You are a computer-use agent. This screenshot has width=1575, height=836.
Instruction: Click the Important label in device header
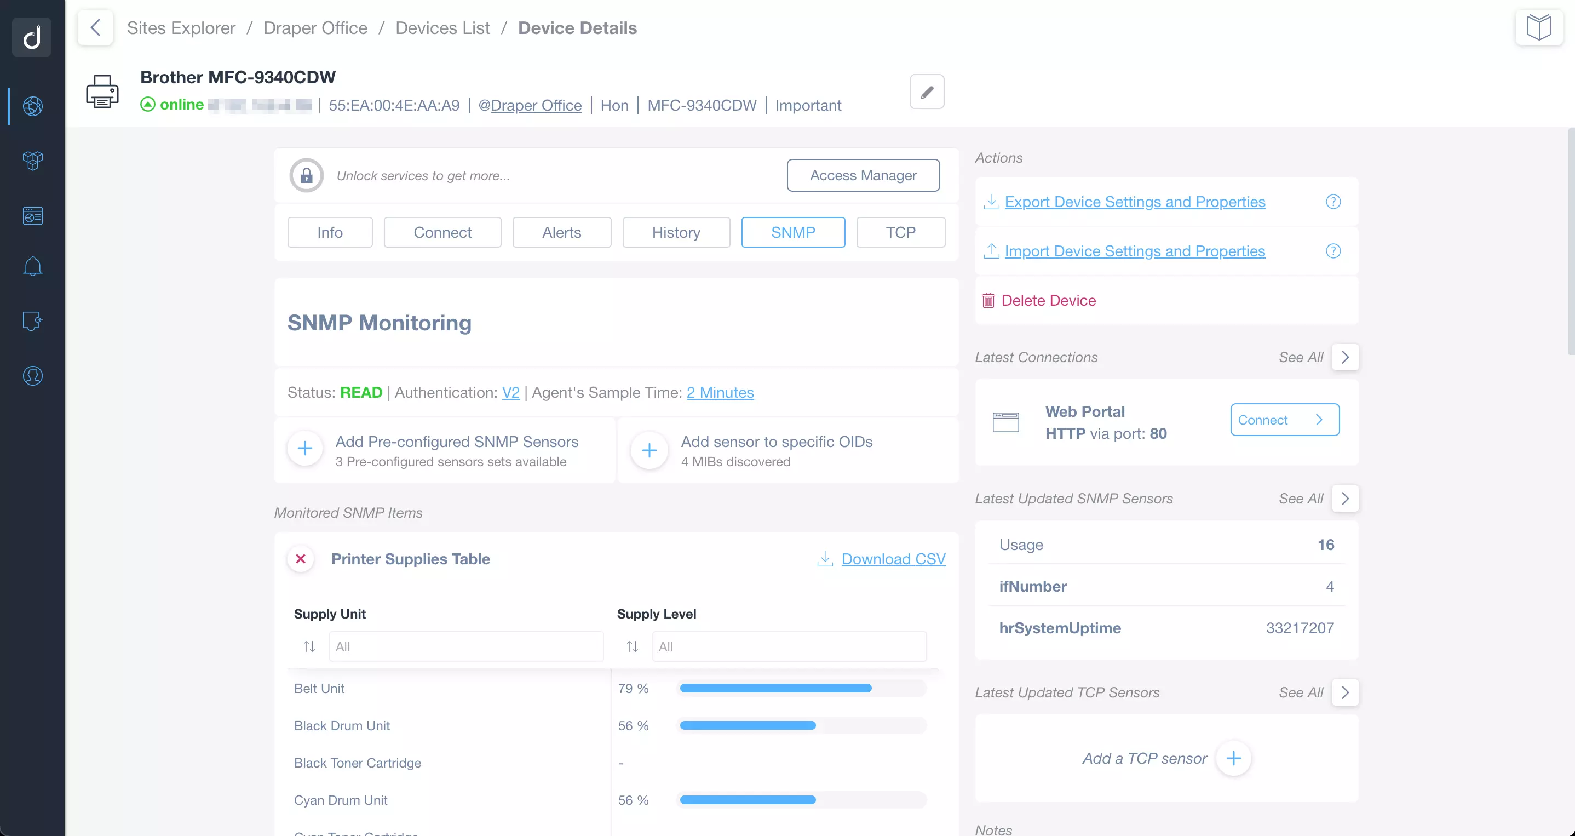tap(808, 105)
